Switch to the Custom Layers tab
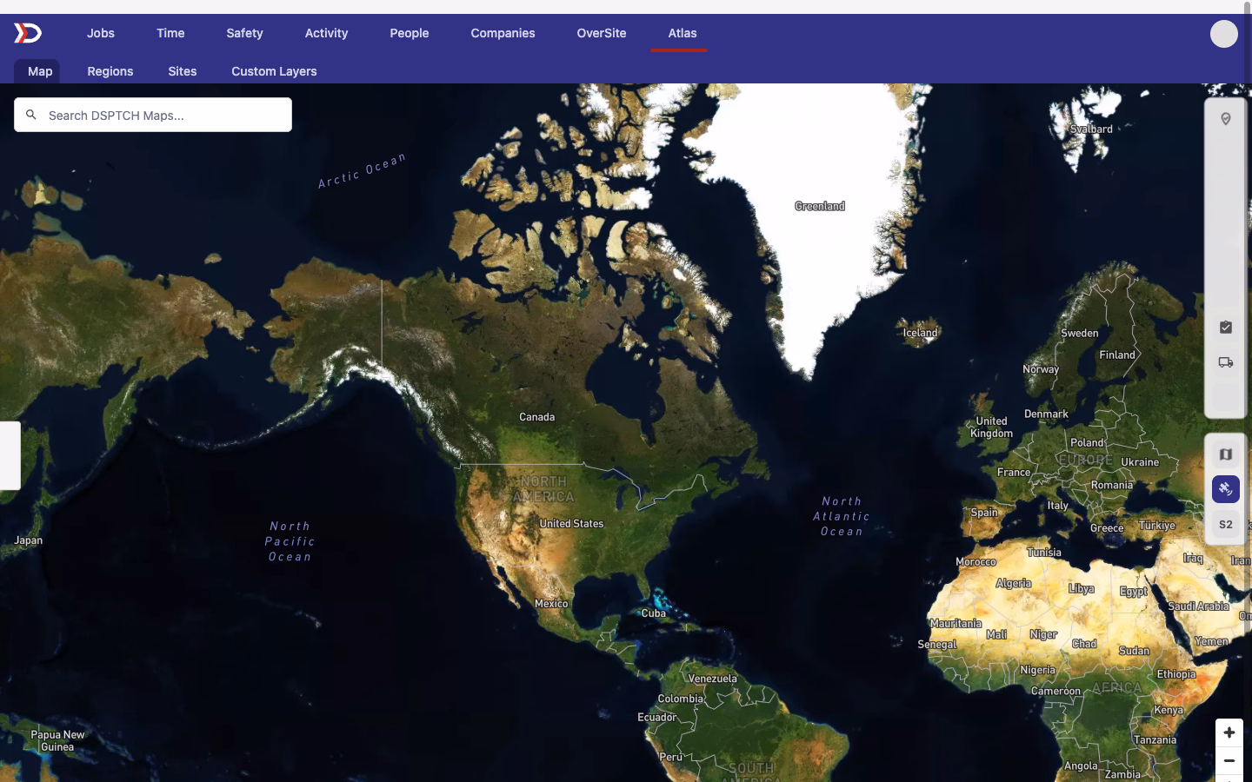This screenshot has height=782, width=1252. click(x=274, y=71)
